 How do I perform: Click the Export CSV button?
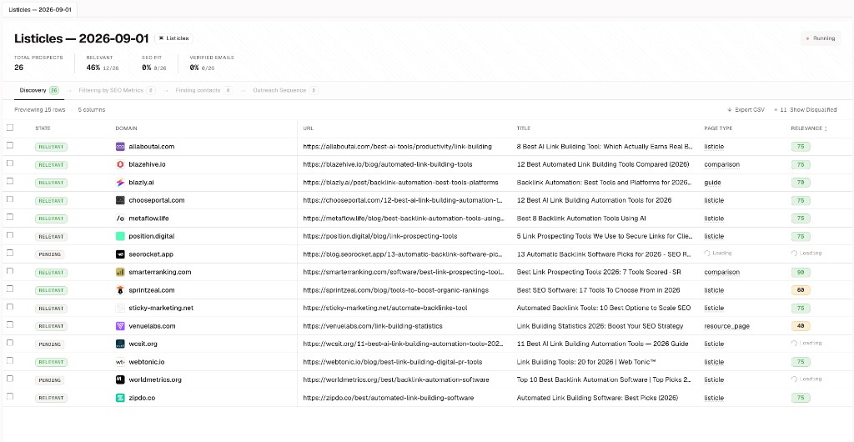pos(746,109)
